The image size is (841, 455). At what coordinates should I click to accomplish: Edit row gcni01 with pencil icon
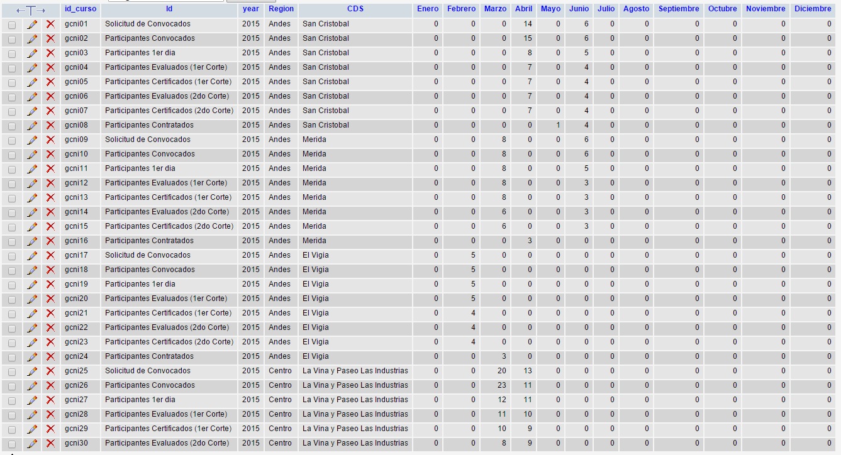coord(32,24)
